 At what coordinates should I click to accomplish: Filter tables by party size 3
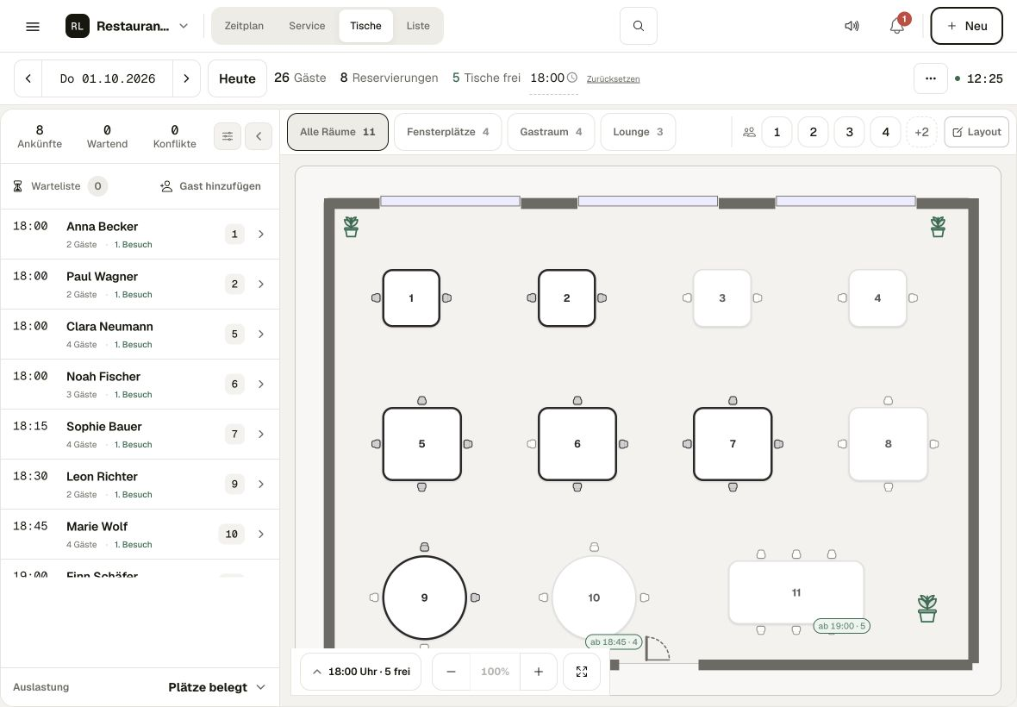pyautogui.click(x=850, y=132)
